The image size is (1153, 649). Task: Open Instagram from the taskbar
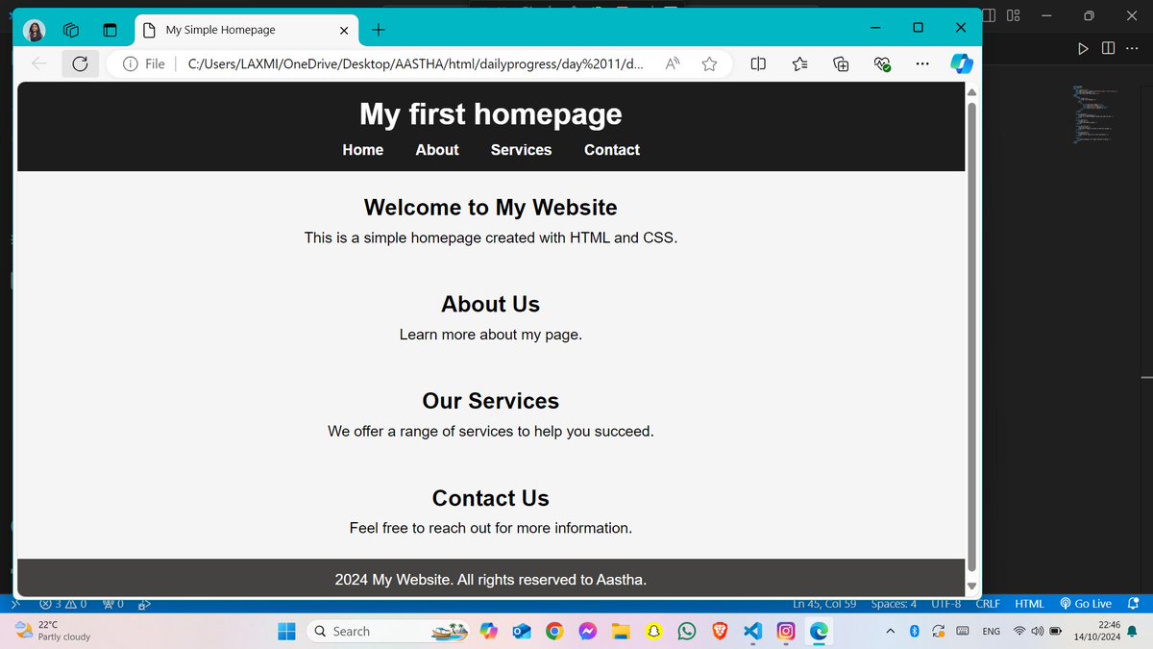coord(785,632)
